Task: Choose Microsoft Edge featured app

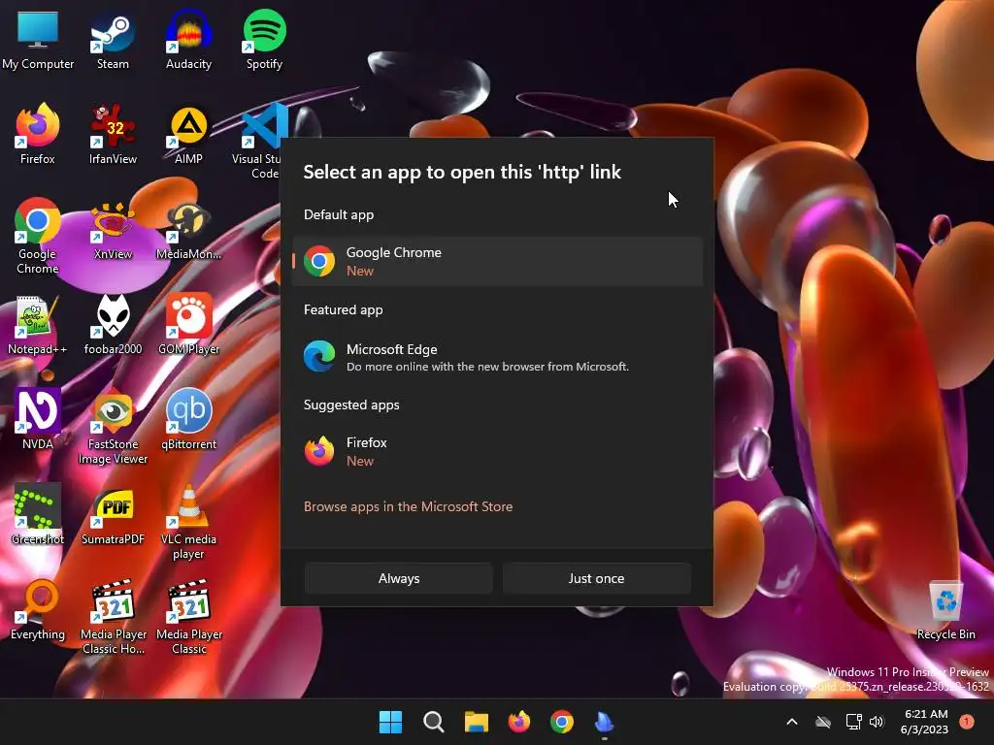Action: [x=498, y=357]
